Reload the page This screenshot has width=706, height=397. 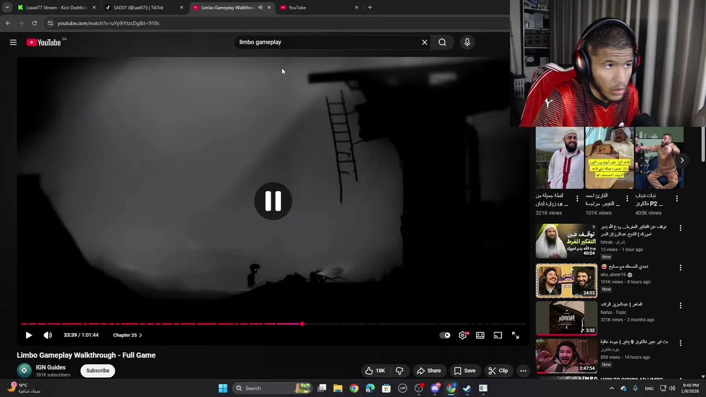point(34,23)
